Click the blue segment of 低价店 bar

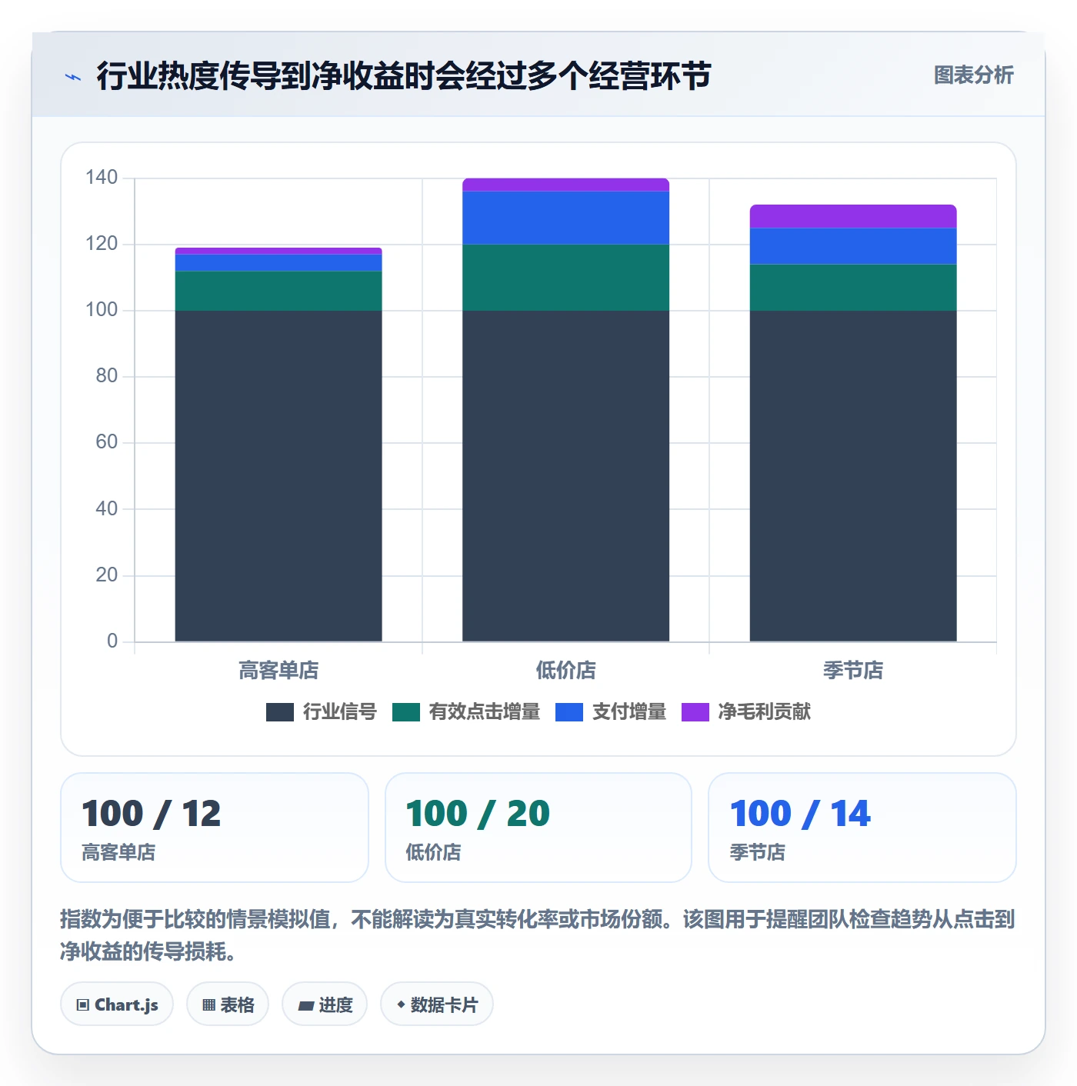click(565, 218)
